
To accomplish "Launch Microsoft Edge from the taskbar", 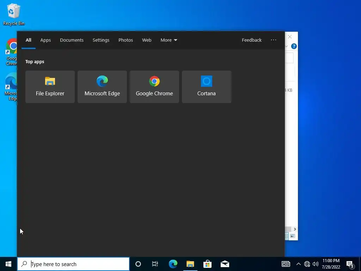I will pyautogui.click(x=173, y=264).
